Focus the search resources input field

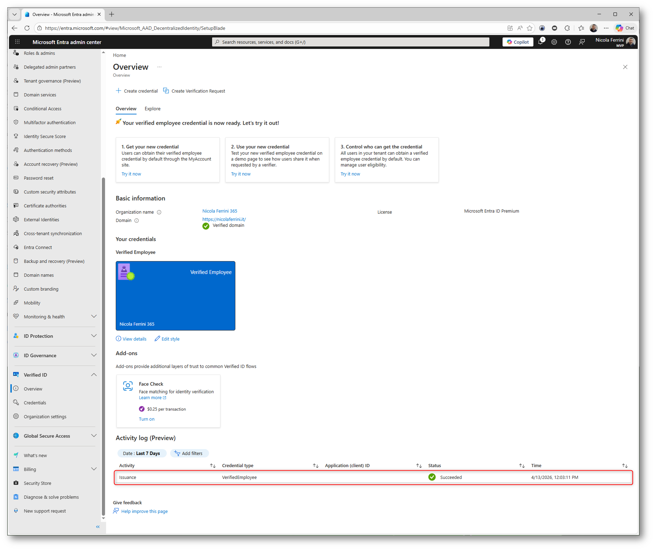point(351,42)
